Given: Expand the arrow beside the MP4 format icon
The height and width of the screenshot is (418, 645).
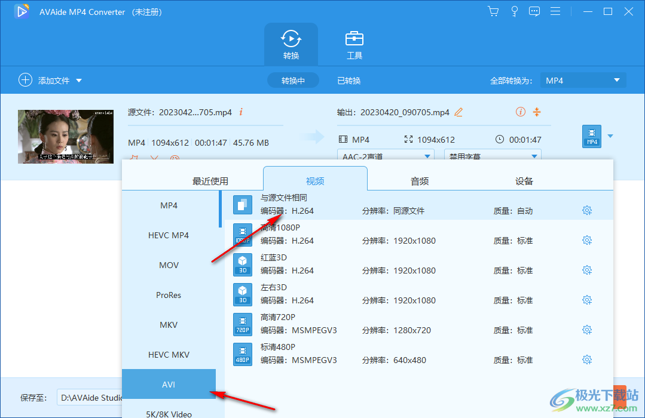Looking at the screenshot, I should 610,136.
